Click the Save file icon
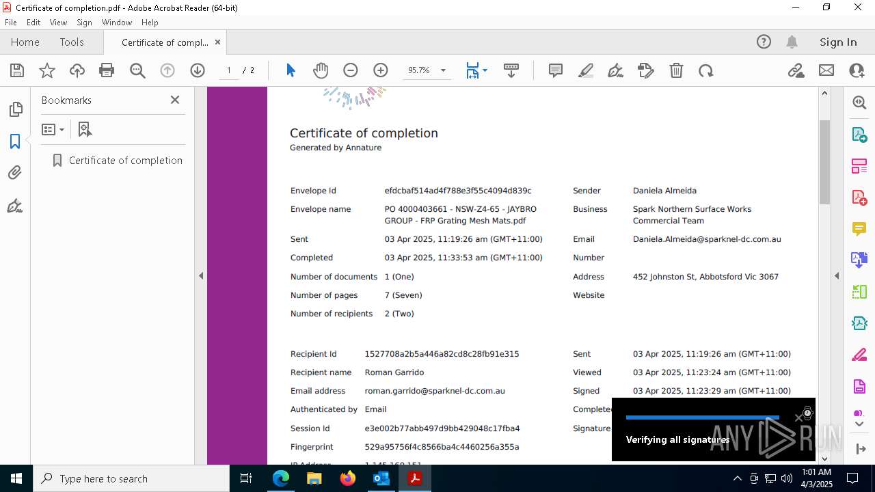 [x=17, y=70]
